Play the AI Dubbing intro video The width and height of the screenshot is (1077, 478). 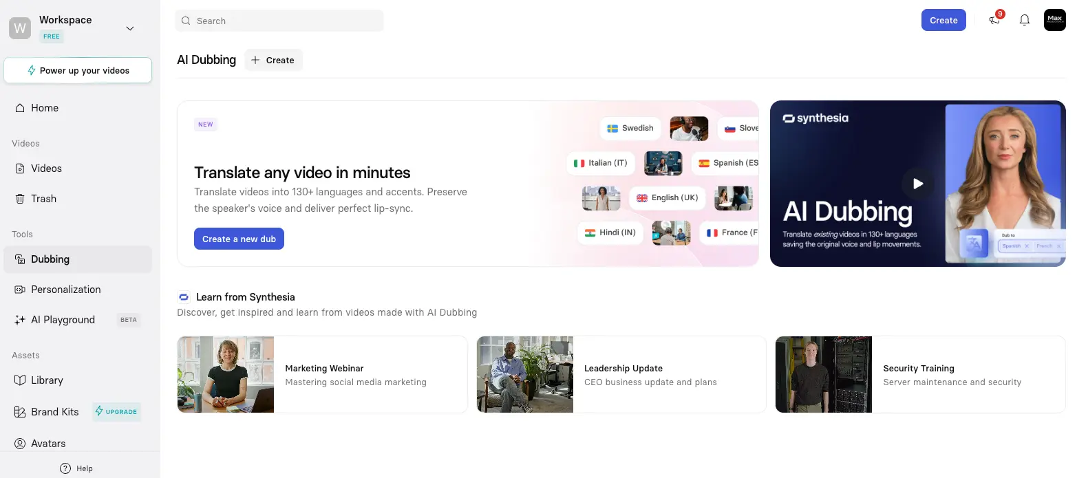click(918, 184)
